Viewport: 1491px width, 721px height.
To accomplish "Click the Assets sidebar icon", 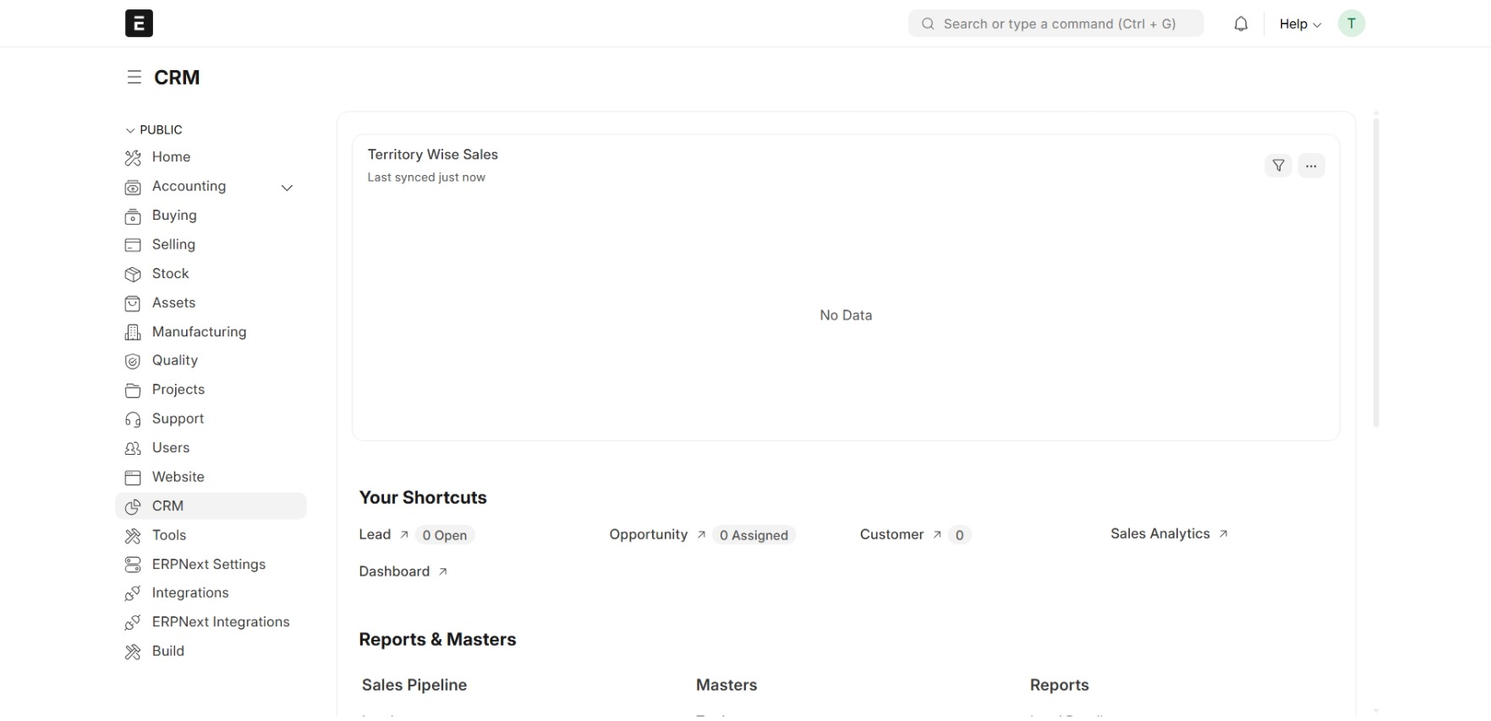I will click(x=133, y=303).
